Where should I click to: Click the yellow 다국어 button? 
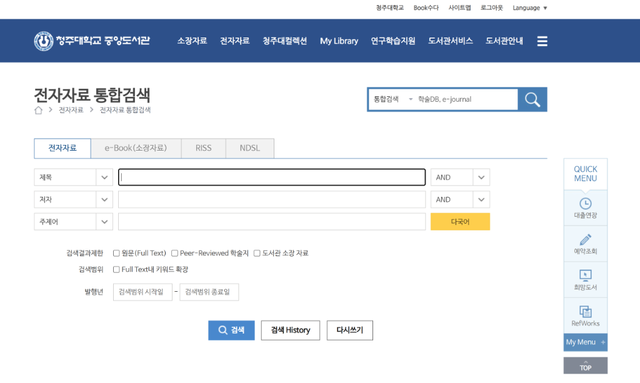(460, 222)
